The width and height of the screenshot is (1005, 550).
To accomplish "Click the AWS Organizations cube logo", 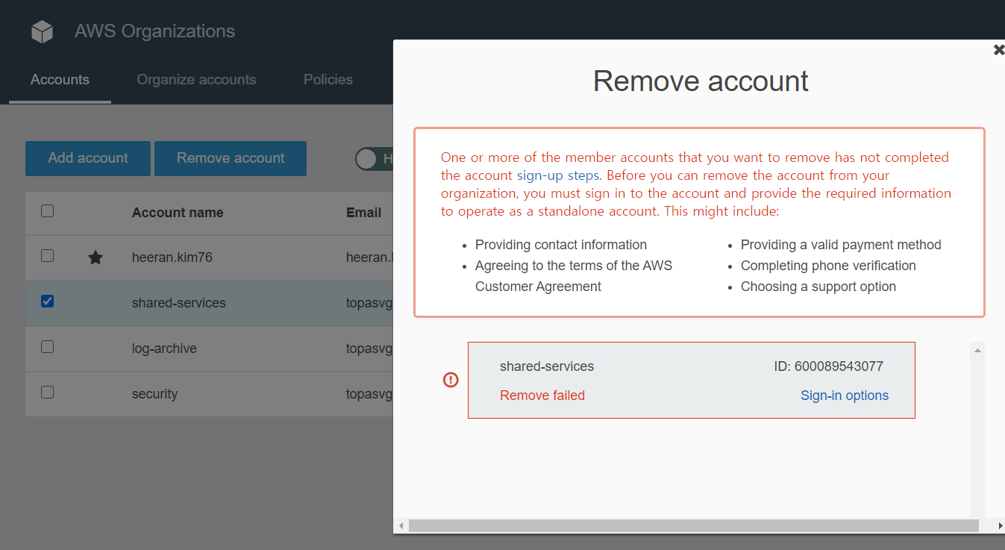I will tap(43, 31).
